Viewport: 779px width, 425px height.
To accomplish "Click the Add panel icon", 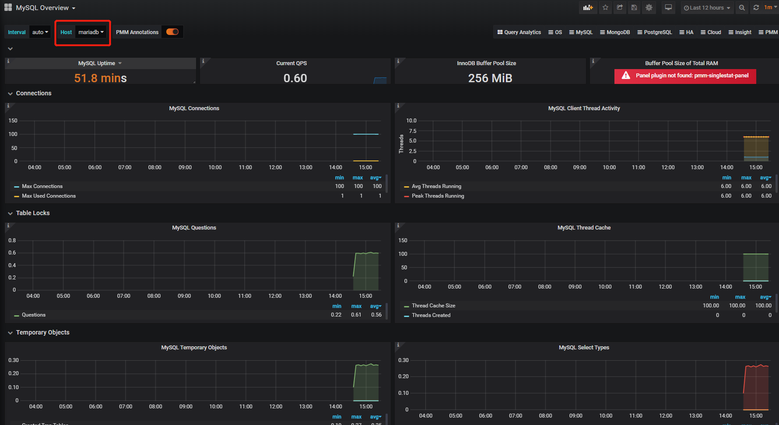I will [588, 8].
